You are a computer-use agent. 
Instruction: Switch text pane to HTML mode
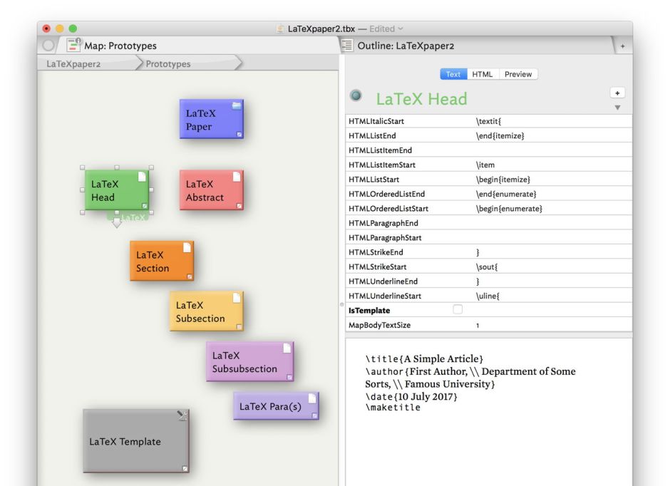click(x=482, y=74)
